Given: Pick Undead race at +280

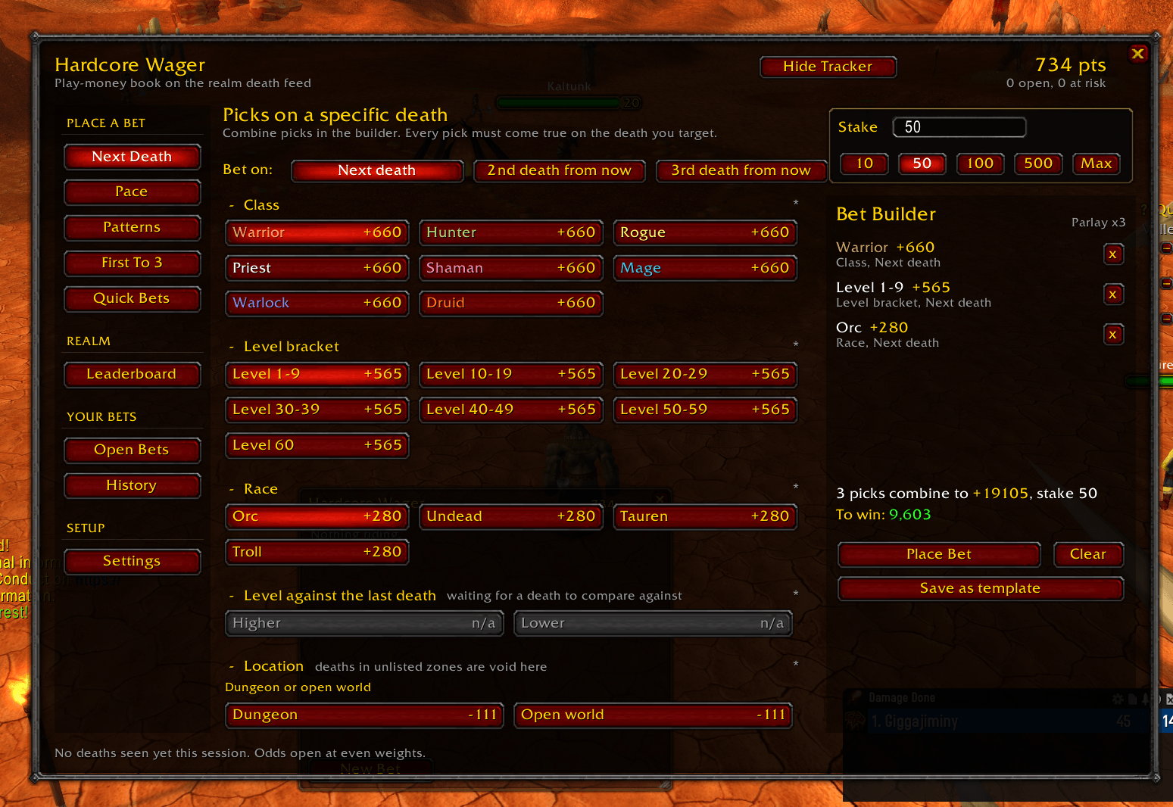Looking at the screenshot, I should coord(511,517).
